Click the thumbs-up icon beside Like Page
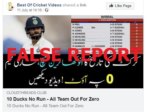146x112 pixels. pyautogui.click(x=111, y=6)
